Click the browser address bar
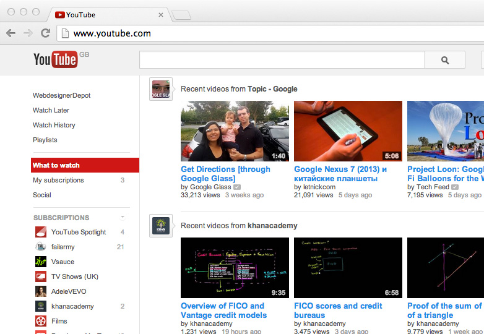The width and height of the screenshot is (484, 334). pyautogui.click(x=270, y=33)
